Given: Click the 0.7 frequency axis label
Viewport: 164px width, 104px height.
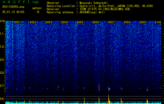Looking at the screenshot, I should 2,86.
